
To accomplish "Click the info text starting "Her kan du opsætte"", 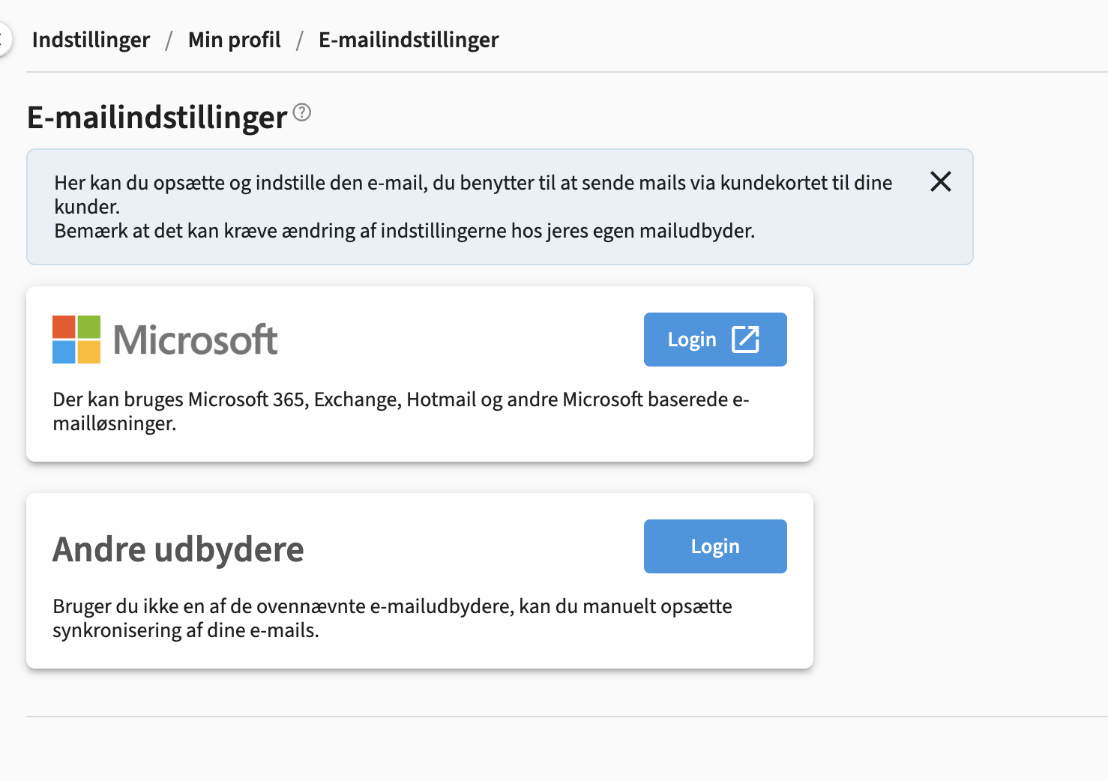I will point(473,194).
